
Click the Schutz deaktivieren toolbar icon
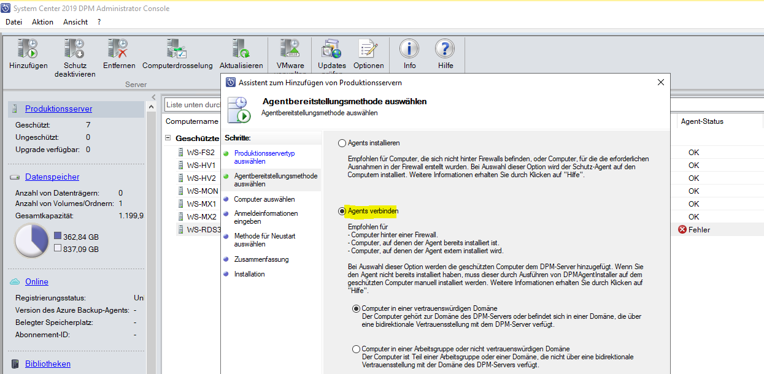[75, 49]
